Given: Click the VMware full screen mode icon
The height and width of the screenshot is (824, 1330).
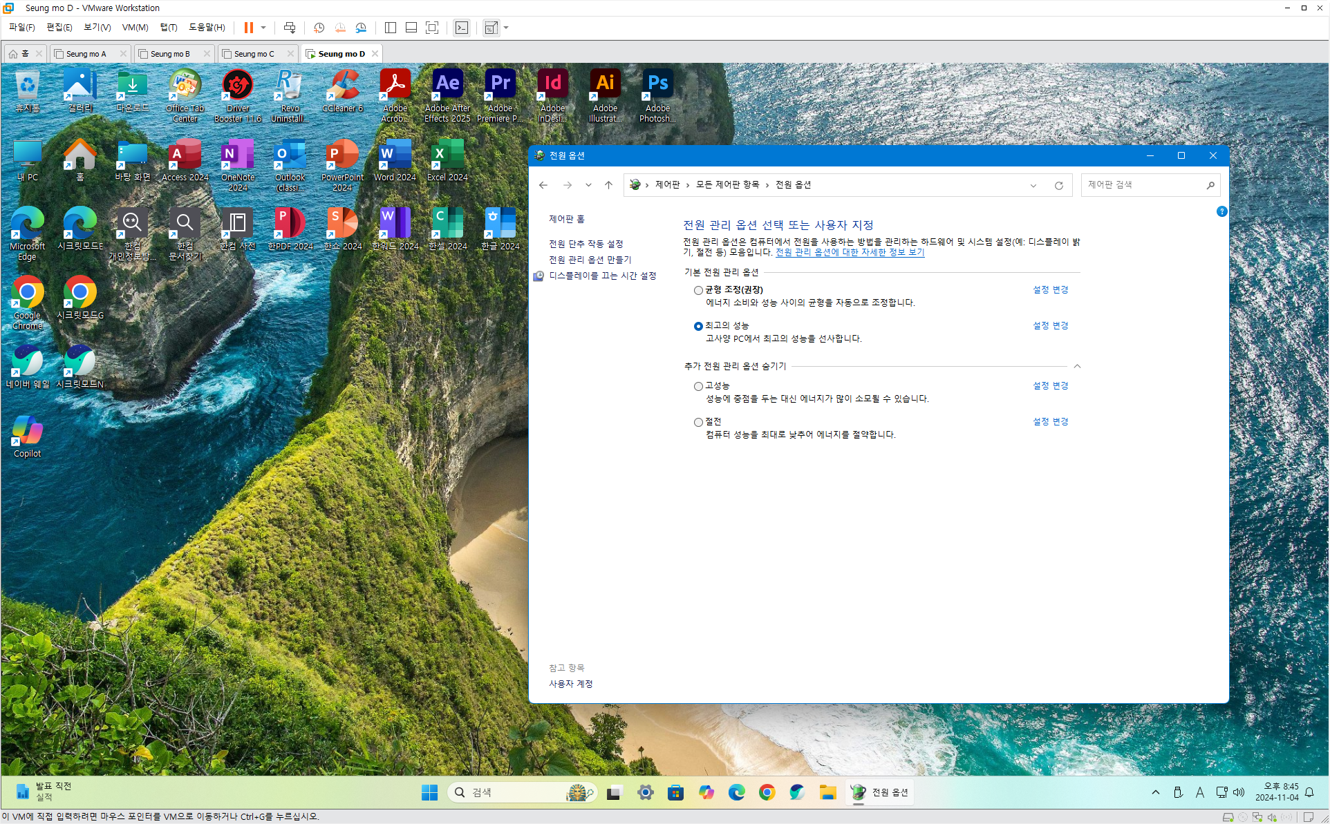Looking at the screenshot, I should point(432,28).
